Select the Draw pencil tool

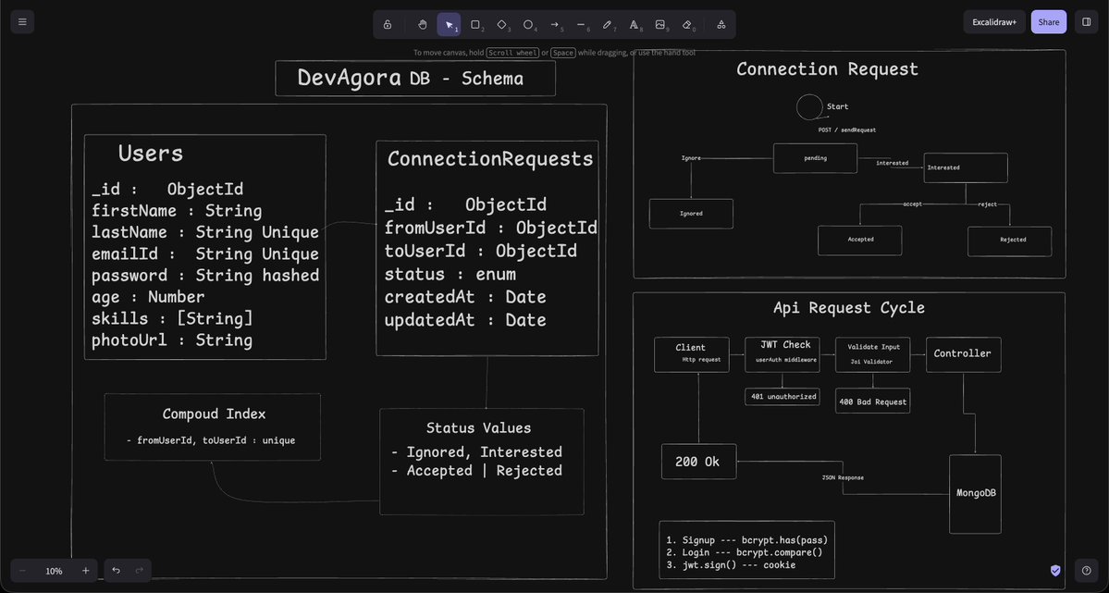click(608, 24)
